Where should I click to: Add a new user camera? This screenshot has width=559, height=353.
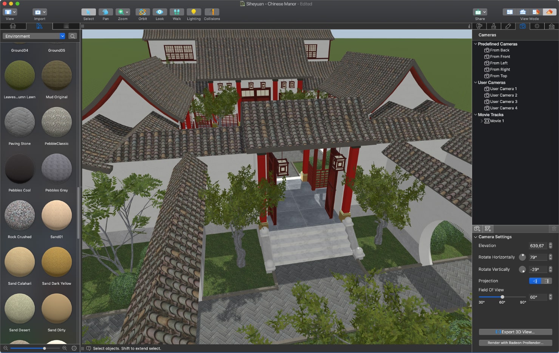[477, 229]
